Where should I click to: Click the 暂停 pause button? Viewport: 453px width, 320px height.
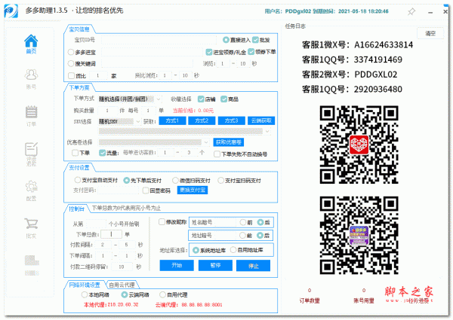(215, 265)
